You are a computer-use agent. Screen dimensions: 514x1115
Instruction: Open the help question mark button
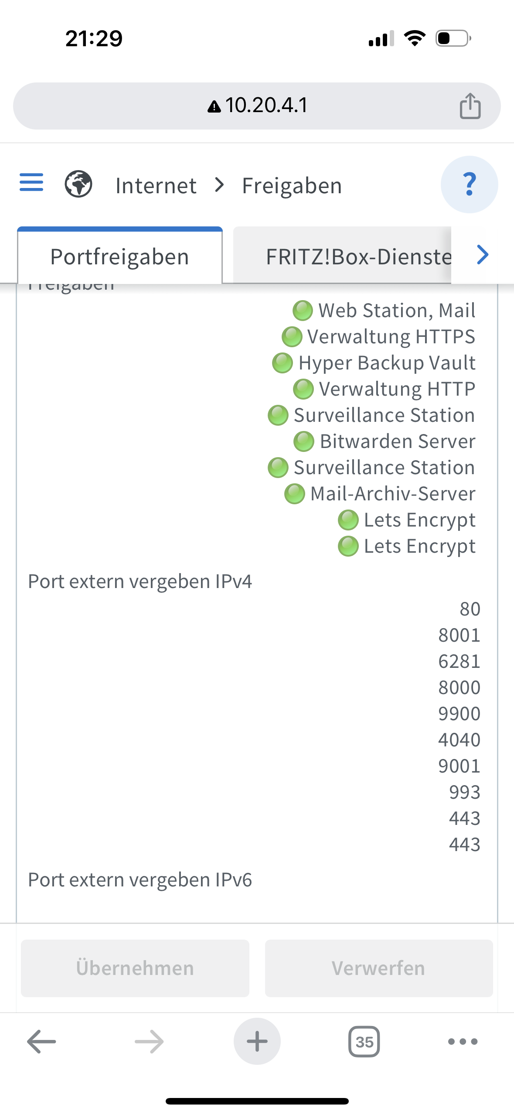[x=469, y=184]
